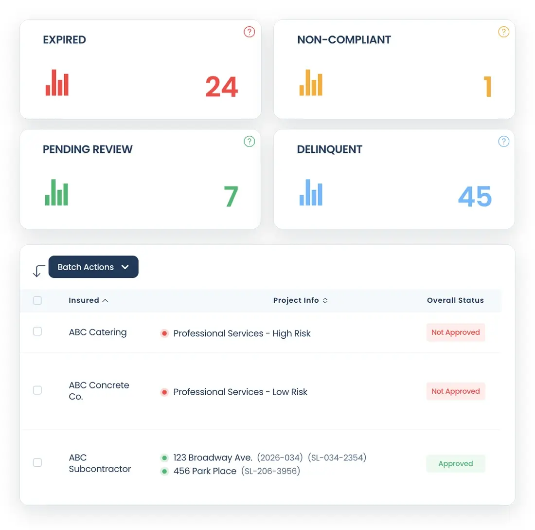
Task: Open help icon on Non-Compliant card
Action: [x=503, y=32]
